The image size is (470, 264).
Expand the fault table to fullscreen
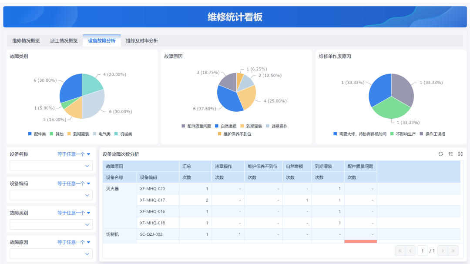460,154
